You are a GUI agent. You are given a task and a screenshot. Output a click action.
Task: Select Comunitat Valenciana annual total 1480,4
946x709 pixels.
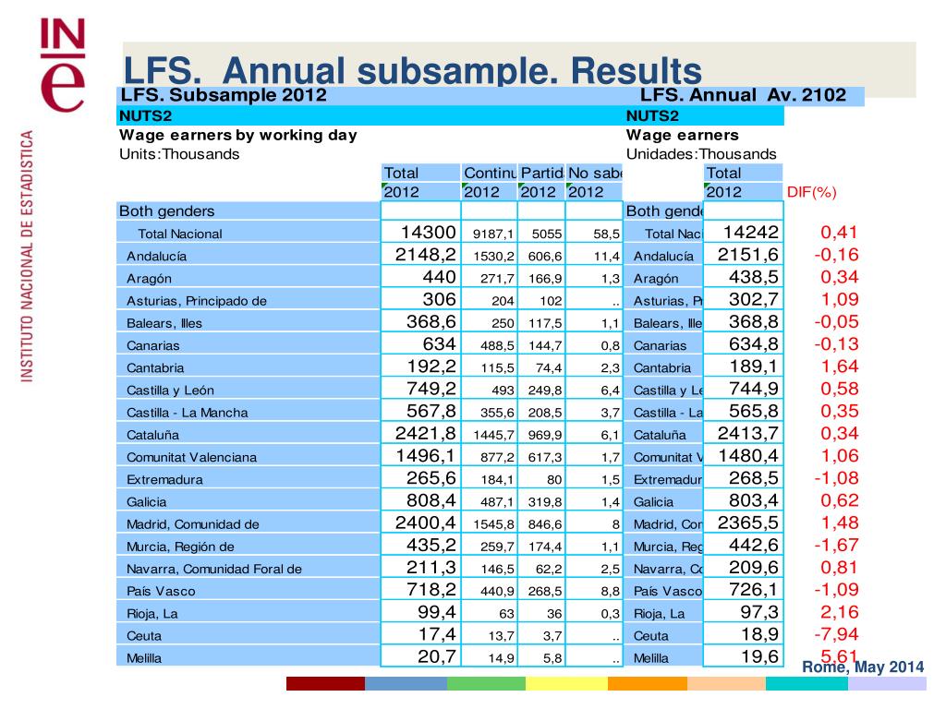(x=748, y=455)
